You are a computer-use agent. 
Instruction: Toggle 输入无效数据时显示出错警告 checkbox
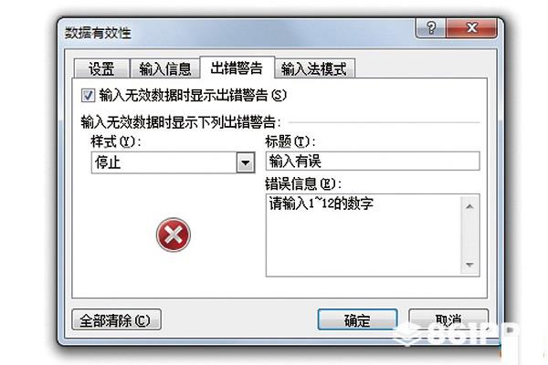tap(88, 95)
